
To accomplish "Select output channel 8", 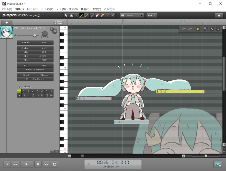I will (51, 91).
